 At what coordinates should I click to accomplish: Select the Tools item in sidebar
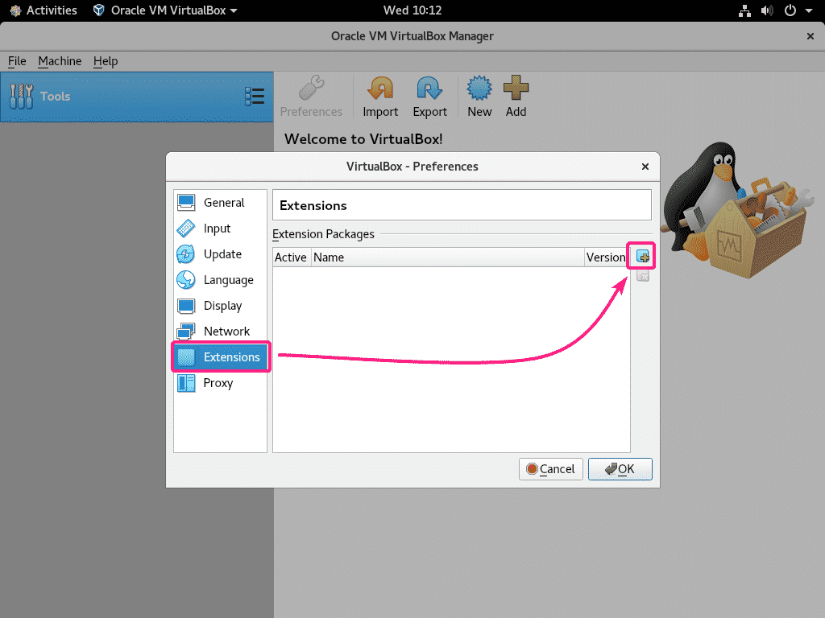(137, 97)
